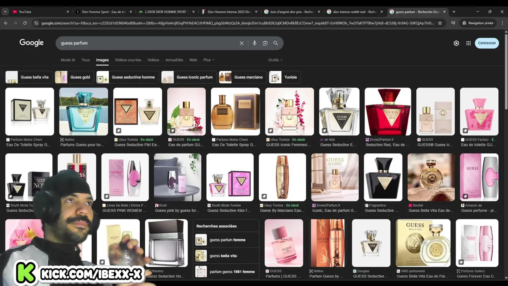Open a new browser tab with plus
Viewport: 508px width, 286px height.
454,12
